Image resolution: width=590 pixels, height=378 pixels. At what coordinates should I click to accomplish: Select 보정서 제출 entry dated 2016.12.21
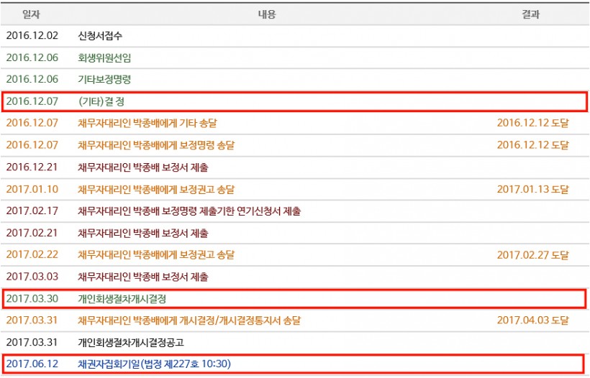[x=143, y=167]
